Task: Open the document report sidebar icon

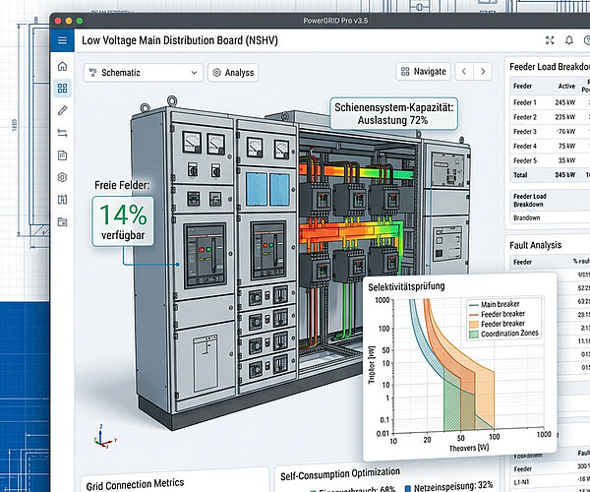Action: tap(63, 155)
